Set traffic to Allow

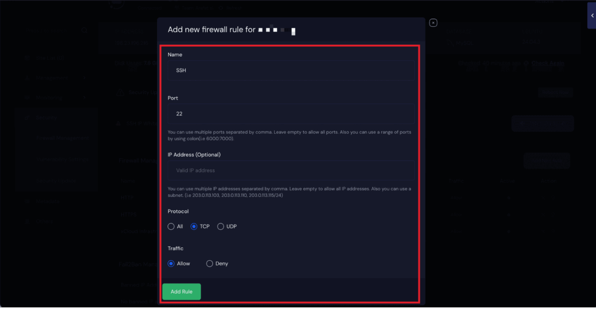(171, 264)
